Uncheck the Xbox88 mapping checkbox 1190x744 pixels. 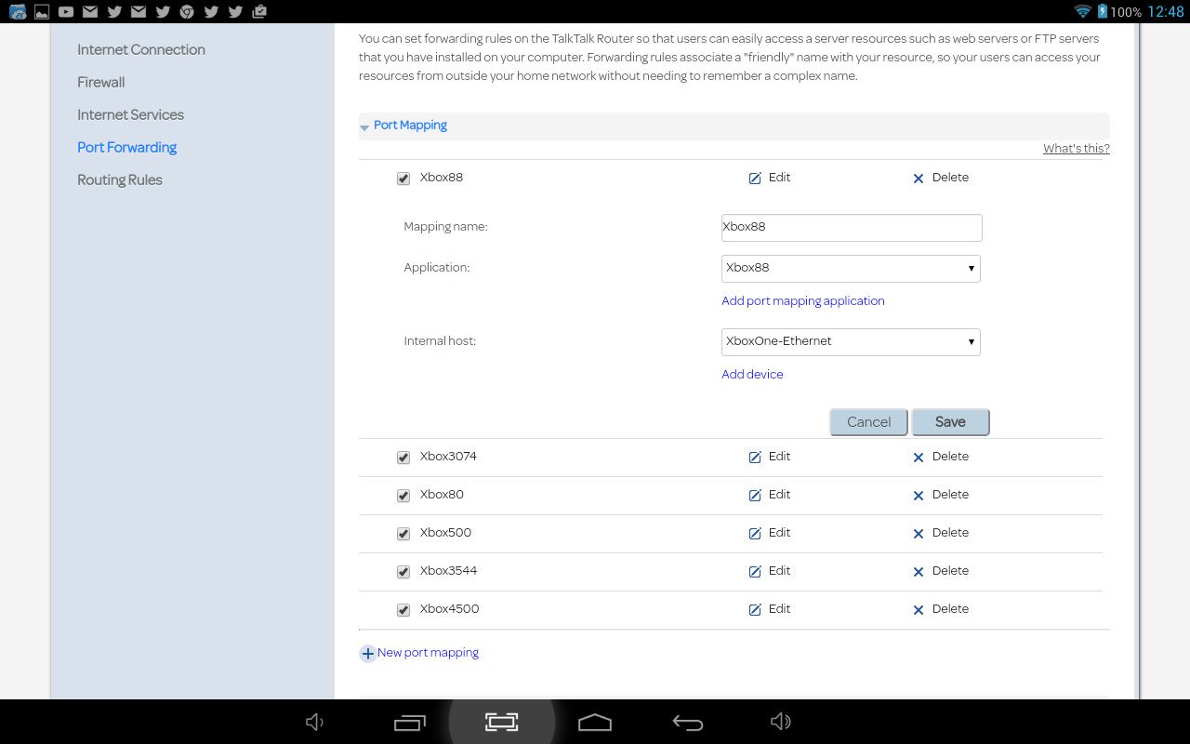coord(403,179)
